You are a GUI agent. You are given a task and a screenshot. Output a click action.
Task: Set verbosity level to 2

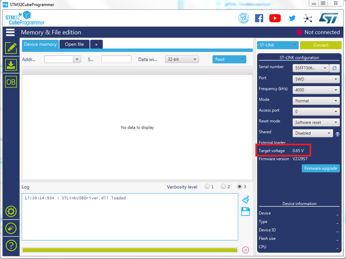point(223,187)
